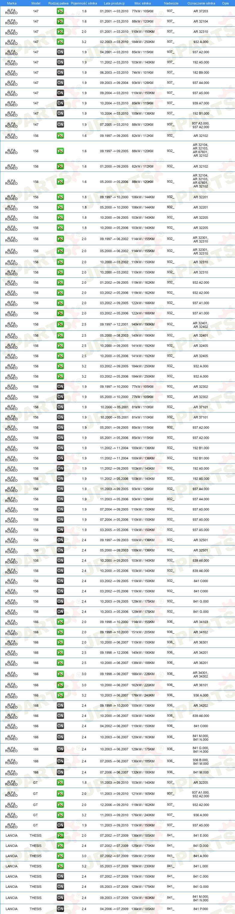This screenshot has width=235, height=914.
Task: Select the Nadwozie column header
Action: pyautogui.click(x=171, y=3)
